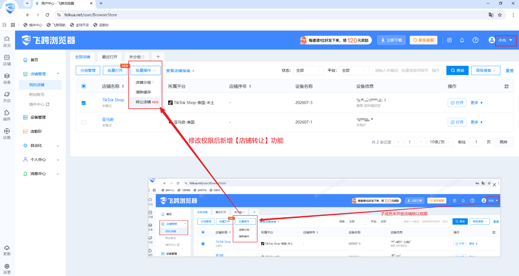This screenshot has width=519, height=276.
Task: Click the 批量打开 button
Action: [115, 70]
